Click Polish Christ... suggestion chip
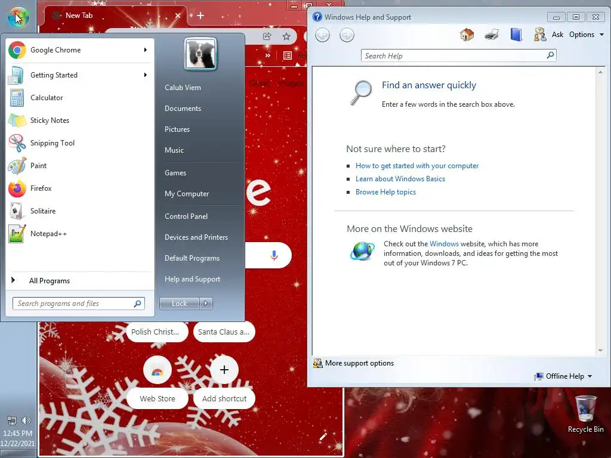The height and width of the screenshot is (458, 611). click(x=158, y=332)
